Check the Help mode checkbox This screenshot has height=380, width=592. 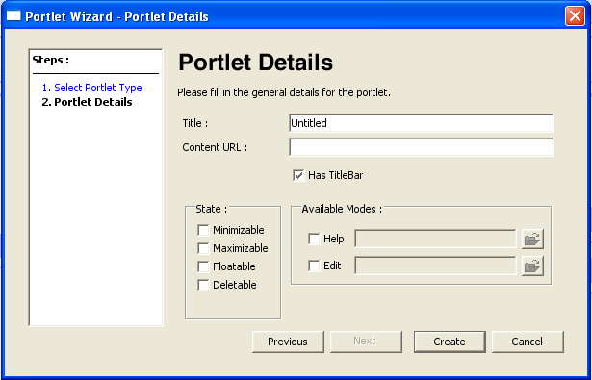(314, 239)
